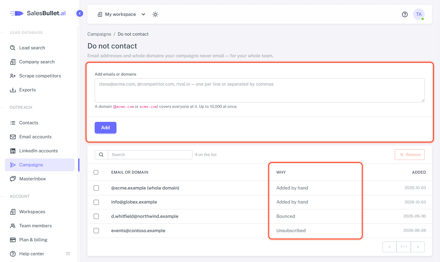This screenshot has width=440, height=262.
Task: Focus the Add emails or domains textarea
Action: (260, 90)
